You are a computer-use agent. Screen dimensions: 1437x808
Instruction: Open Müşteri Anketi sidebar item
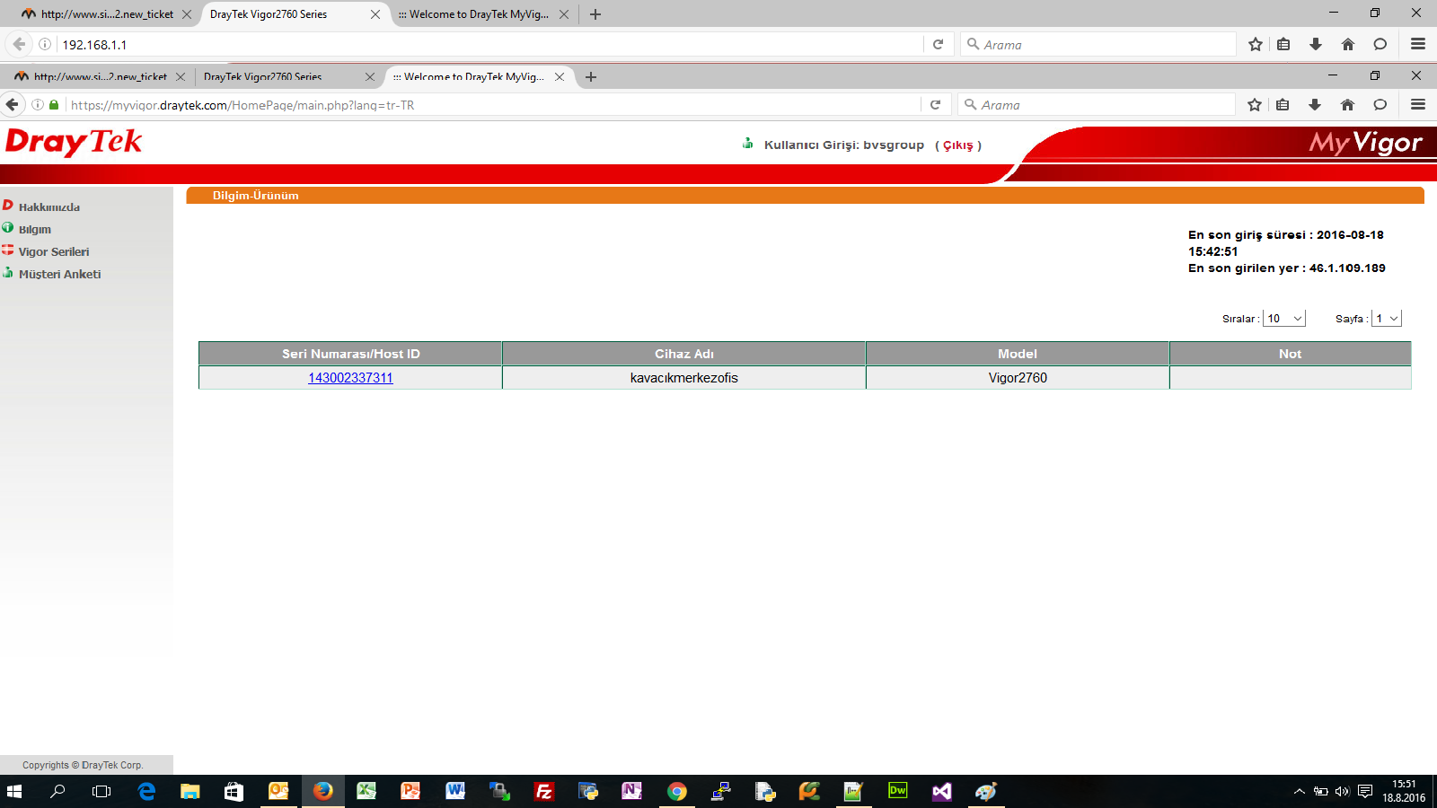pos(59,275)
